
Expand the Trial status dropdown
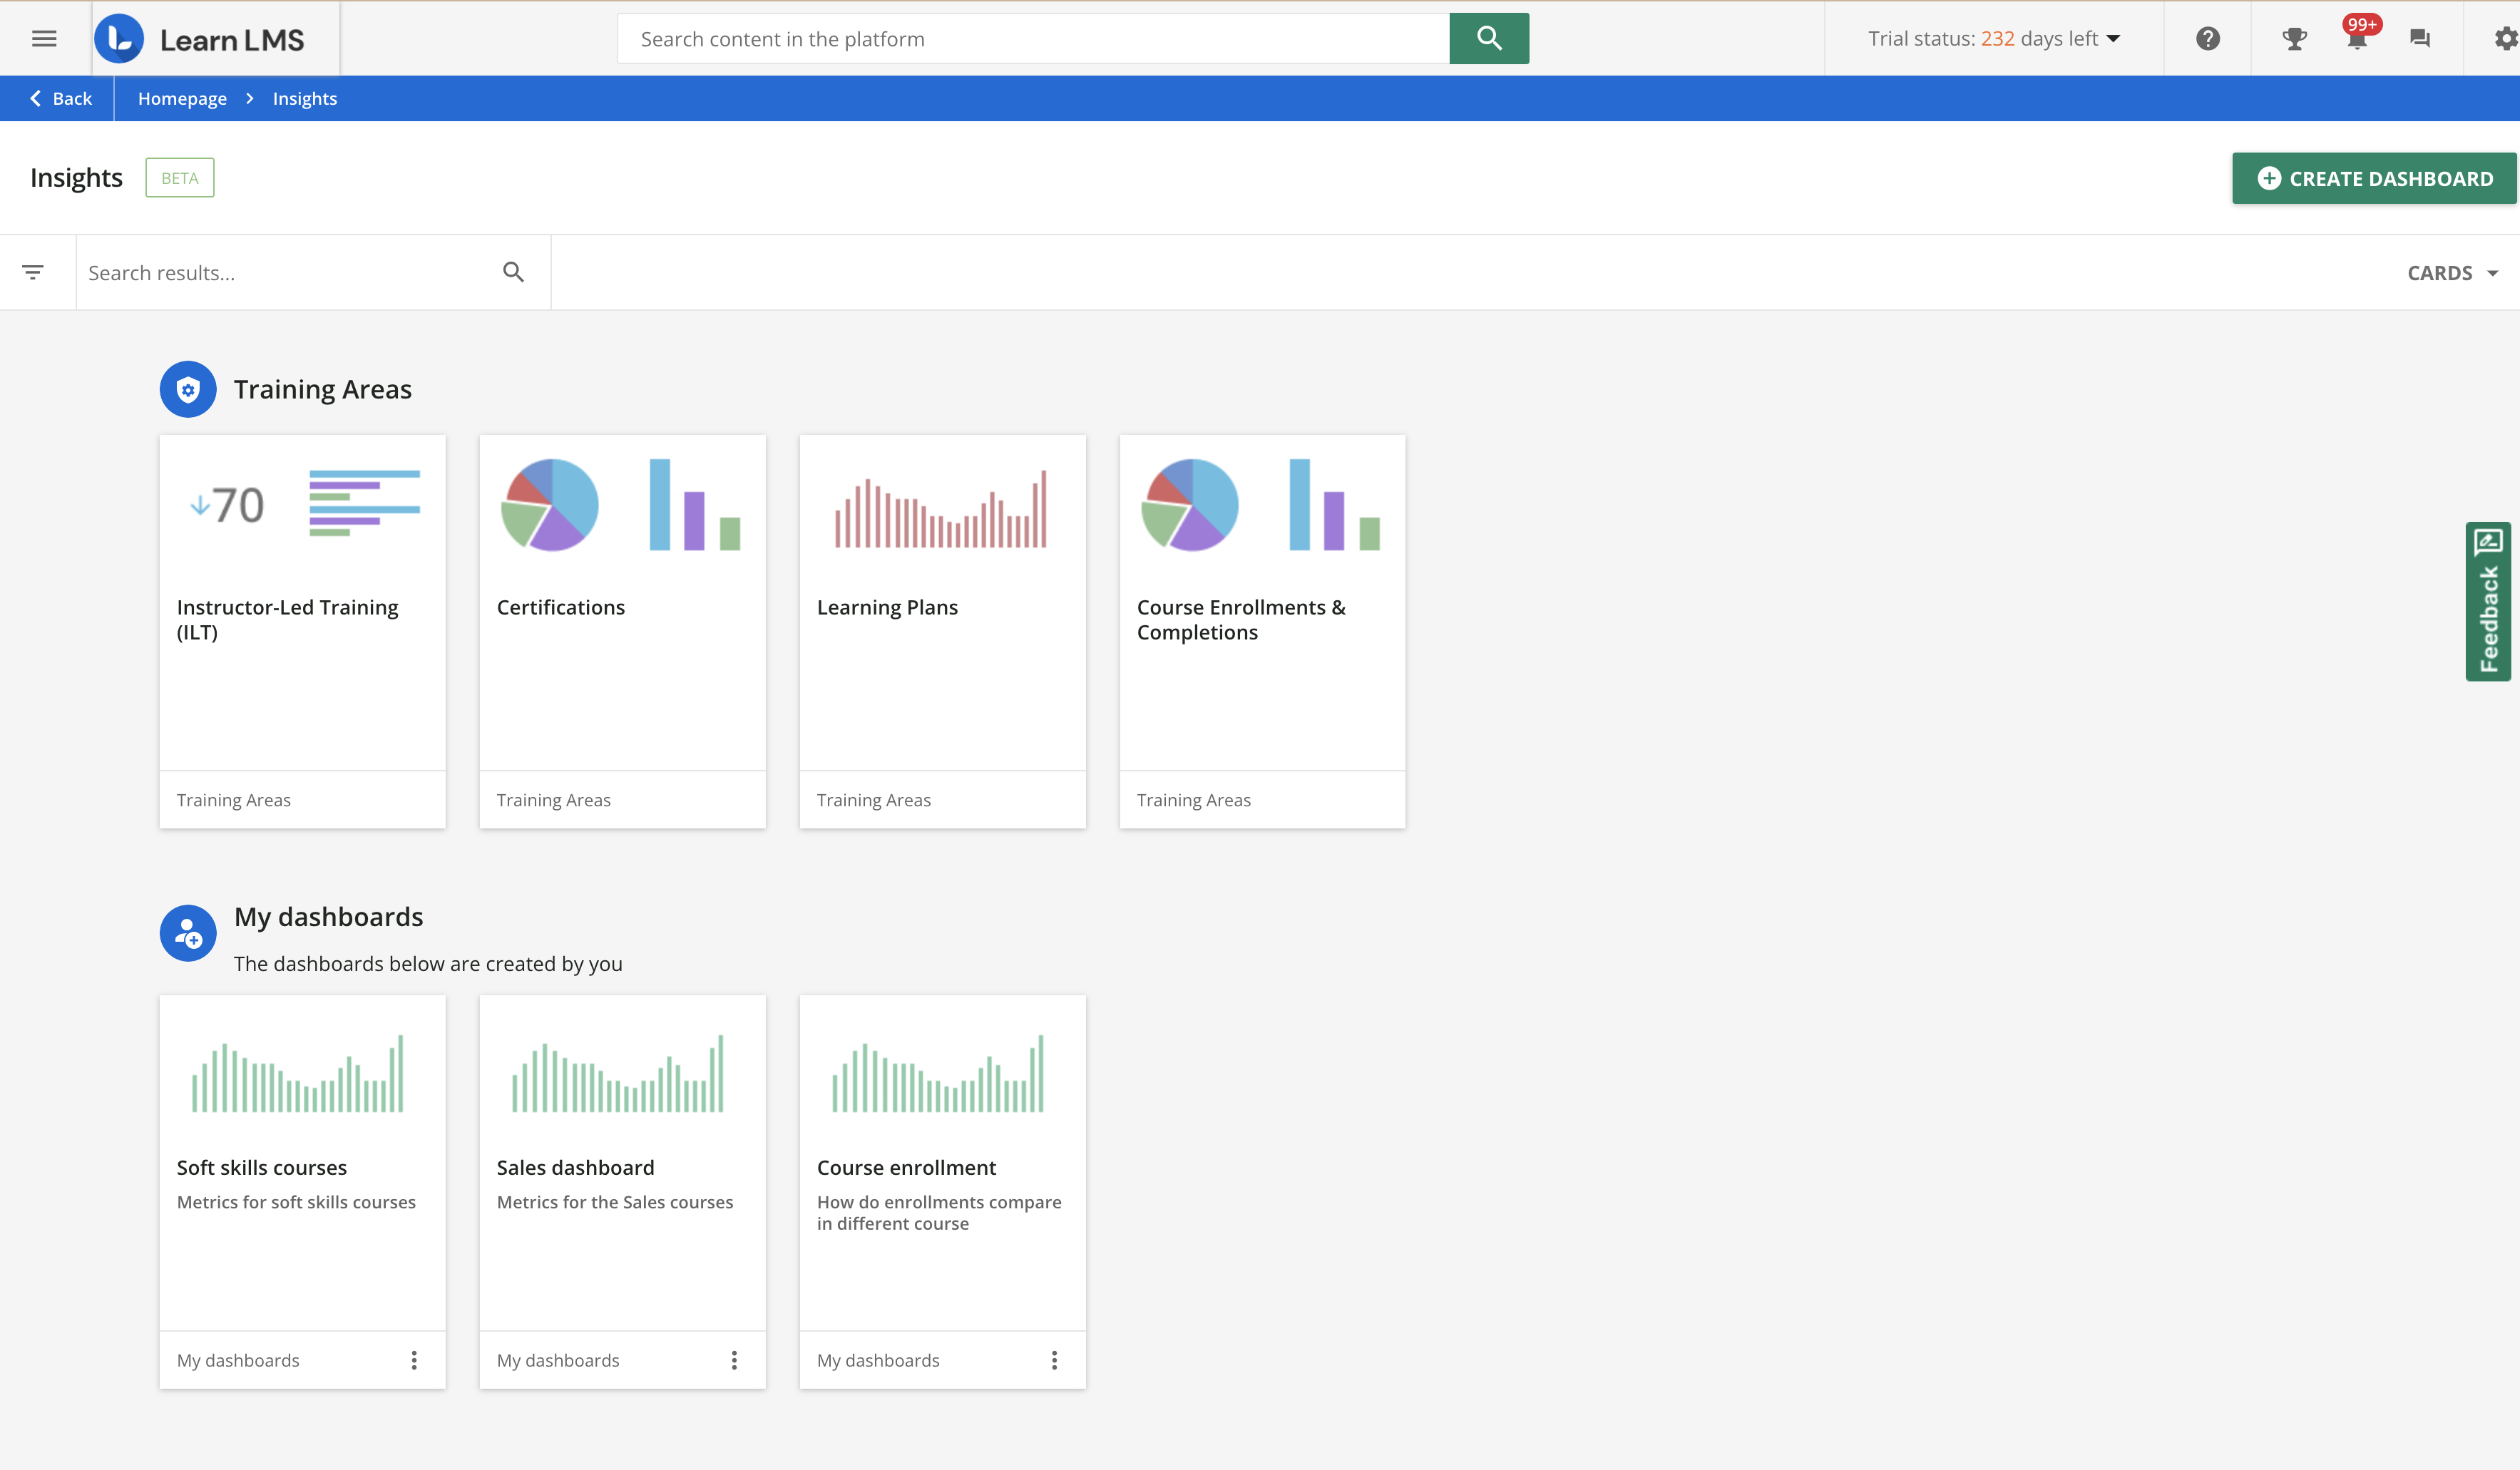click(1993, 39)
